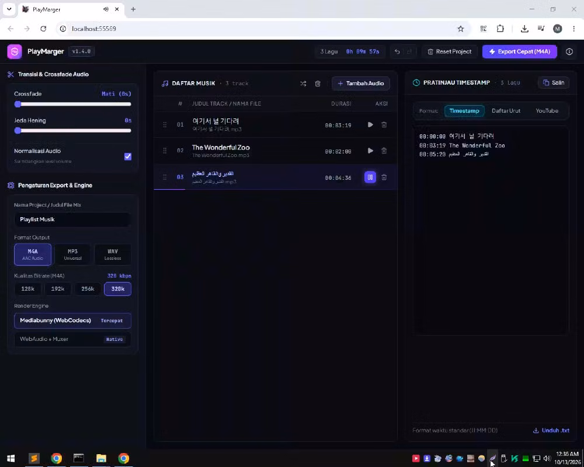Open the info icon in header
This screenshot has height=467, width=584.
pyautogui.click(x=569, y=52)
